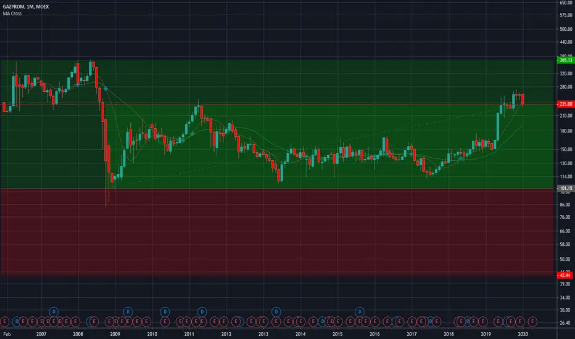Image resolution: width=575 pixels, height=339 pixels.
Task: Select the MA Cross indicator label
Action: pyautogui.click(x=12, y=14)
